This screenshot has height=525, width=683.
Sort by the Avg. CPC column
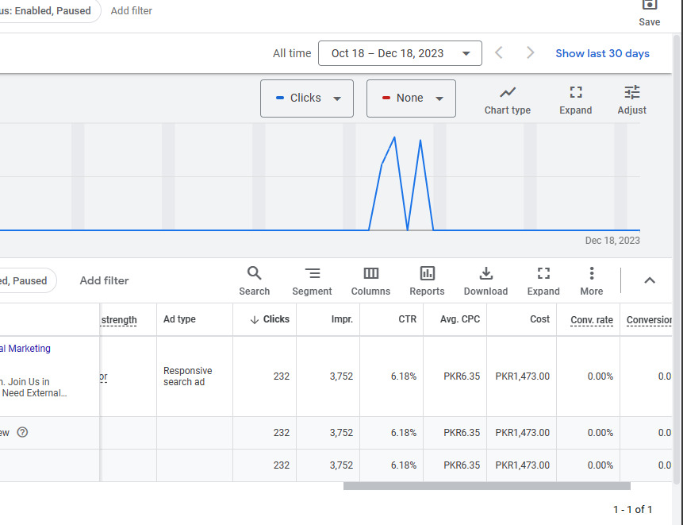pyautogui.click(x=459, y=319)
